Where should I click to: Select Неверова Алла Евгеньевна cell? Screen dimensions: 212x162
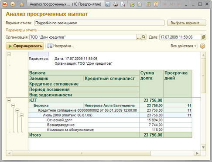click(x=111, y=106)
